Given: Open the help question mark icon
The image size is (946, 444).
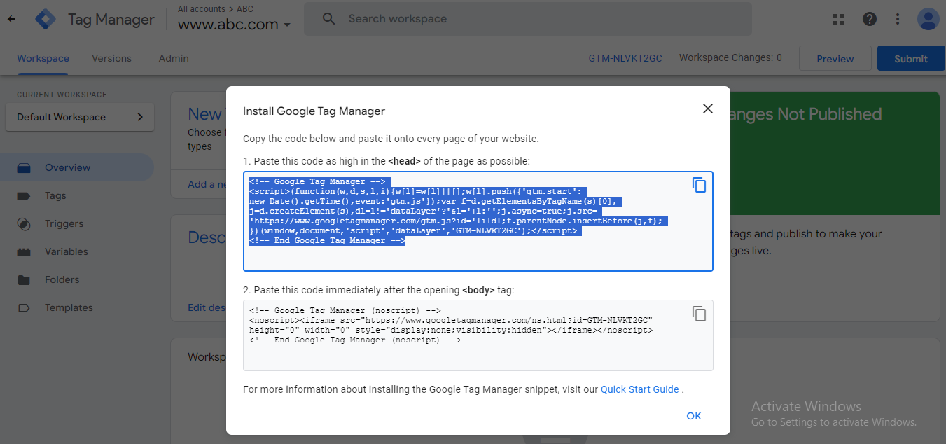Looking at the screenshot, I should tap(870, 19).
